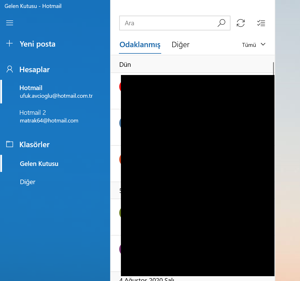This screenshot has width=300, height=281.
Task: Select the Hotmail ufuk.avcioglu account
Action: coord(55,91)
